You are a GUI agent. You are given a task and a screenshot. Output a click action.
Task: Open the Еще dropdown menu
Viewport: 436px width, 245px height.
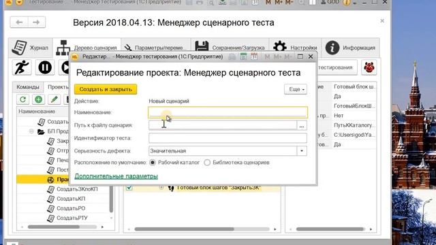point(296,89)
